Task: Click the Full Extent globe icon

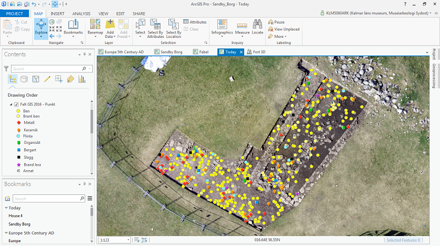Action: (52, 22)
